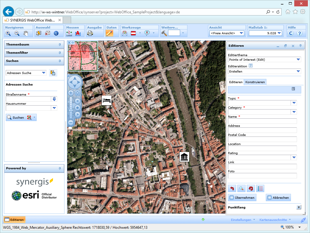Viewport: 310px width, 233px height.
Task: Close the overview map with X
Action: [69, 43]
